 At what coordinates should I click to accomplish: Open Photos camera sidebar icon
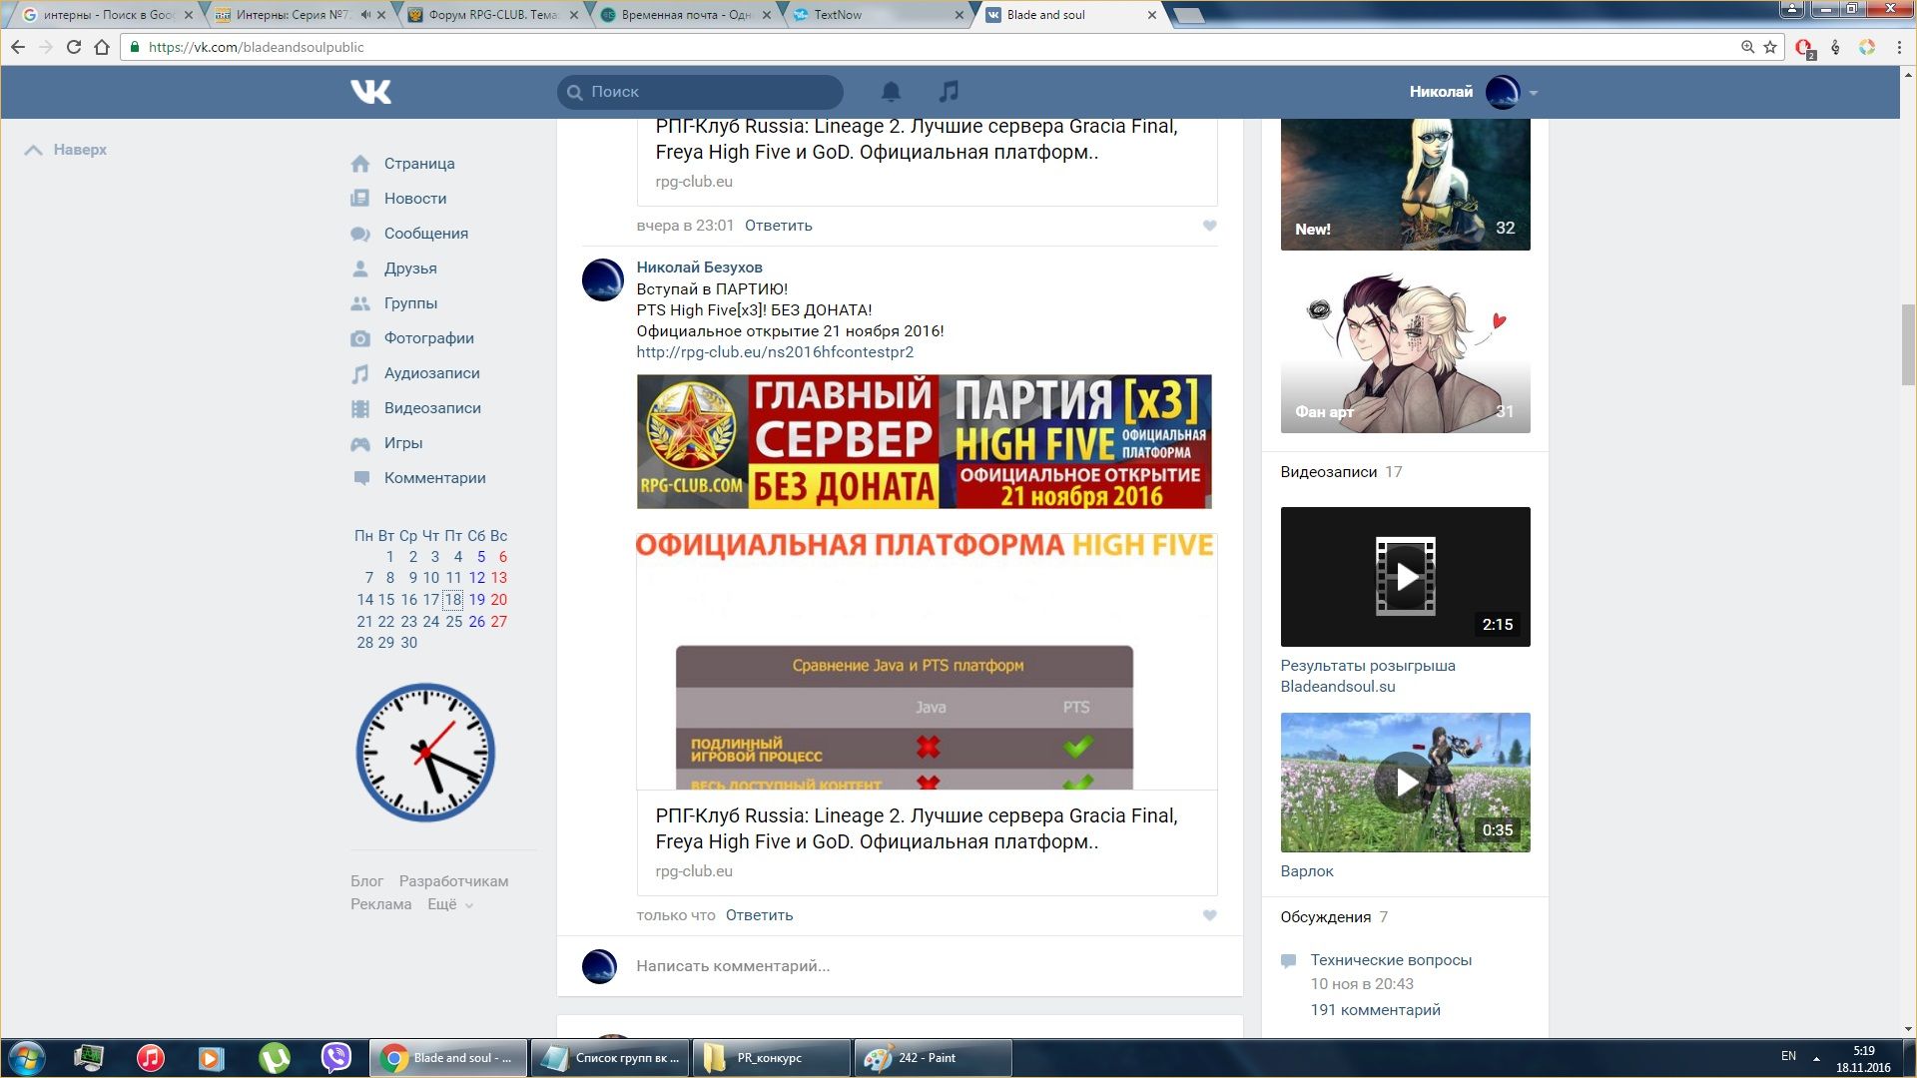pos(360,338)
